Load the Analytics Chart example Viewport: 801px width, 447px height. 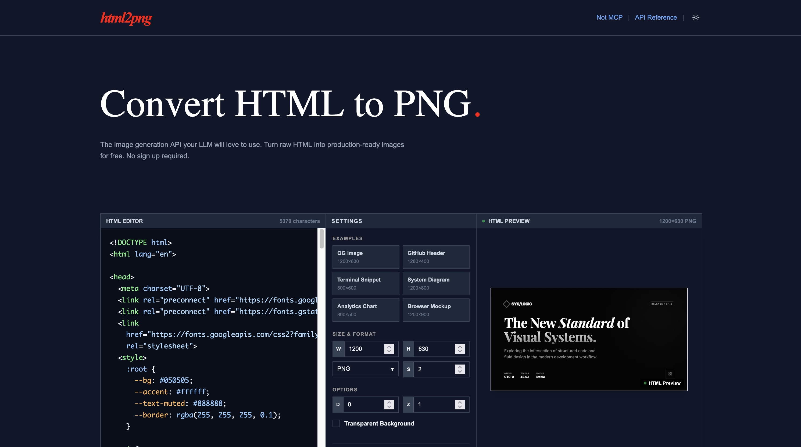(366, 310)
